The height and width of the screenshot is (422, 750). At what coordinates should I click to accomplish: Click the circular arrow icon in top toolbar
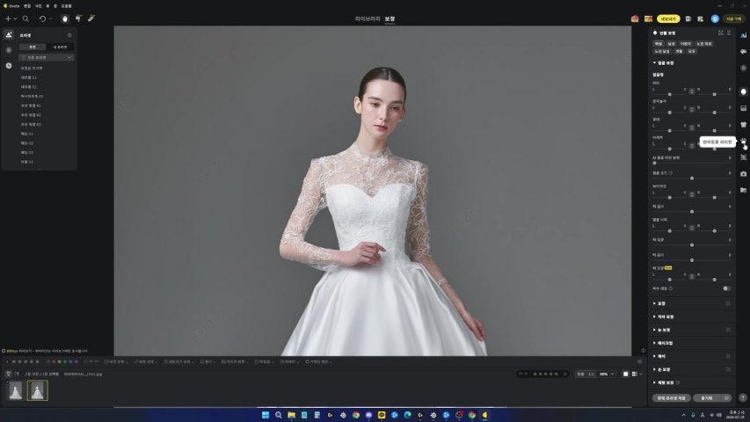coord(42,18)
